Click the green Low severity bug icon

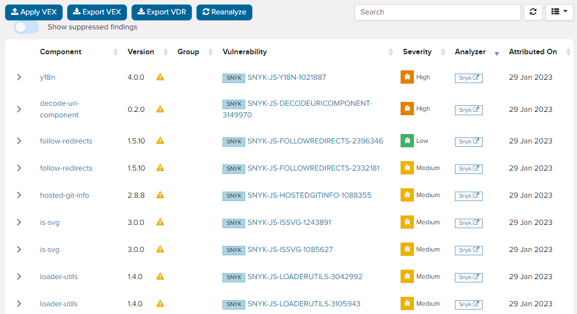point(407,141)
